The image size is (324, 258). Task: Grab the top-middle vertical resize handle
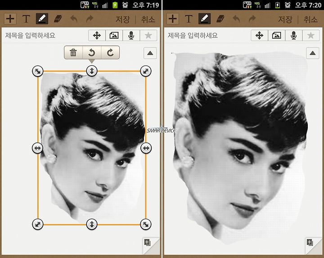[92, 71]
